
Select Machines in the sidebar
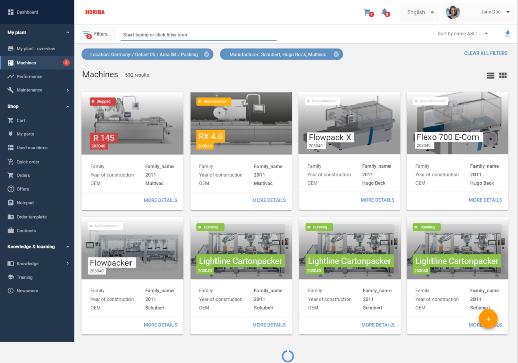(37, 63)
